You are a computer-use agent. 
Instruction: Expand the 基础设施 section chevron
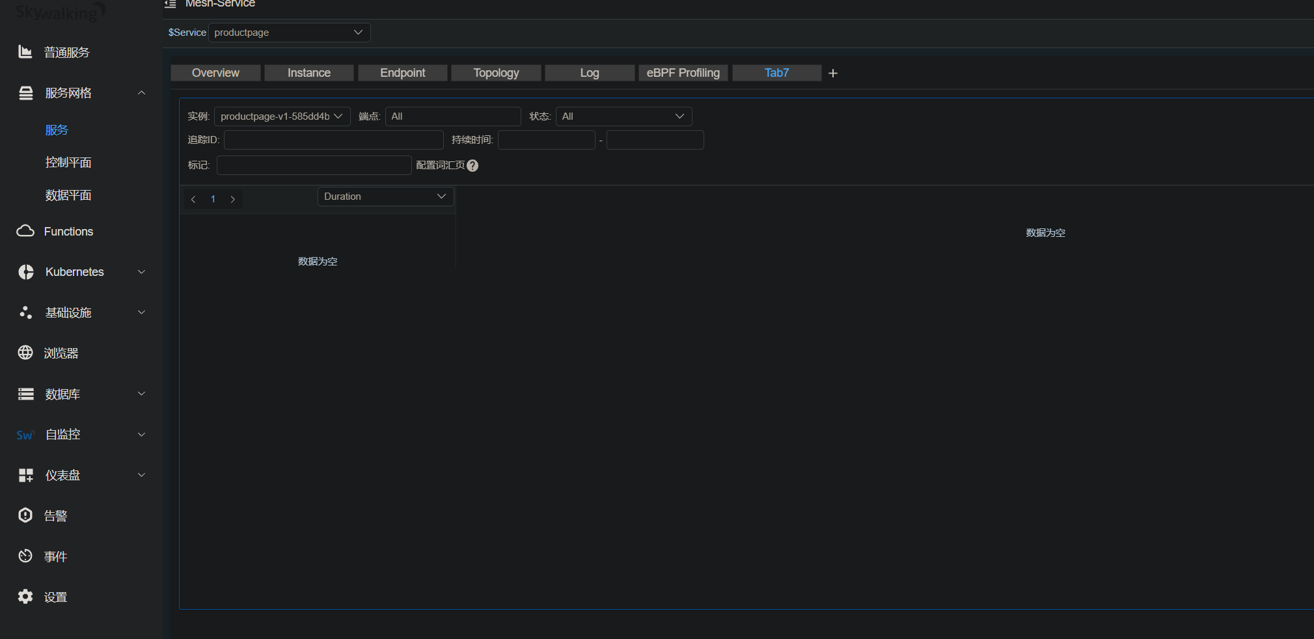(x=141, y=312)
